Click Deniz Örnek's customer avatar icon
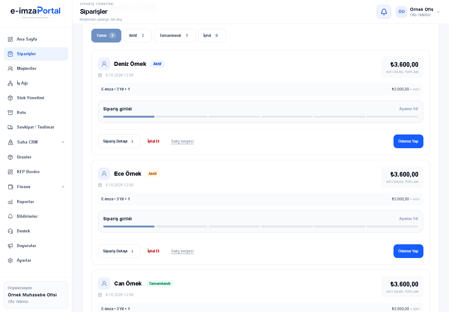The width and height of the screenshot is (449, 312). [104, 64]
